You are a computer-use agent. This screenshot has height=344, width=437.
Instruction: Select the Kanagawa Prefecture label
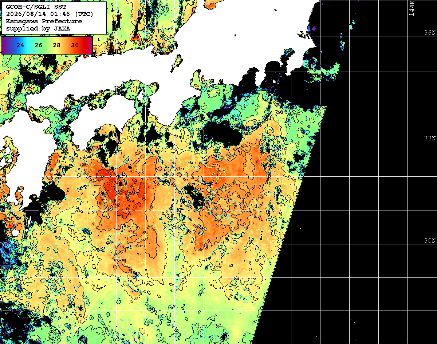44,21
